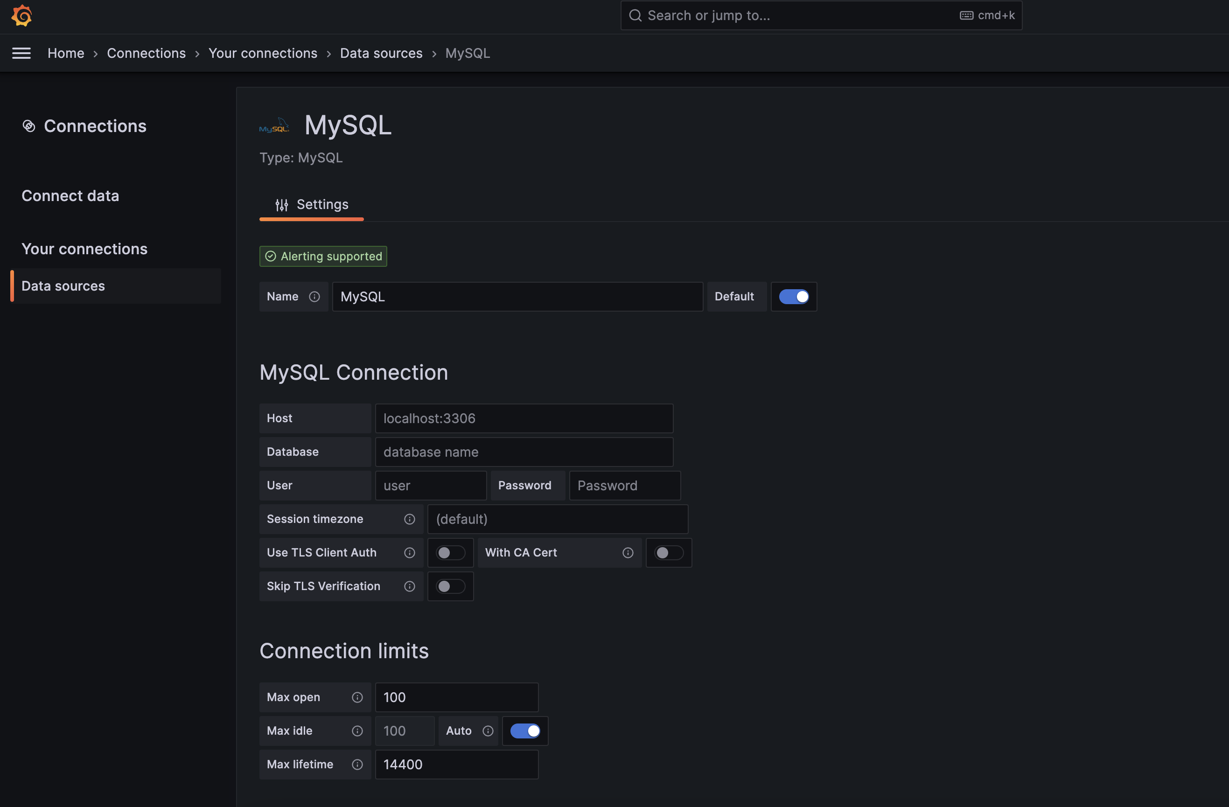
Task: Click the Grafana logo icon
Action: click(21, 15)
